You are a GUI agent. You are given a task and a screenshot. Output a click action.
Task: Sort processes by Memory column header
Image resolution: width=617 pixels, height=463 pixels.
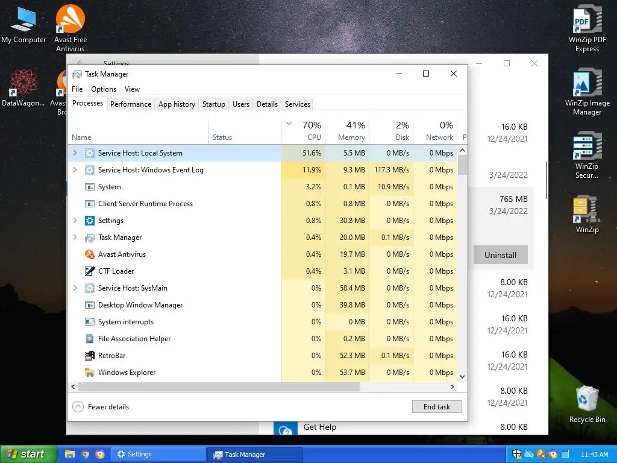(347, 131)
